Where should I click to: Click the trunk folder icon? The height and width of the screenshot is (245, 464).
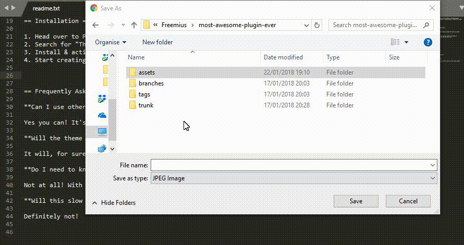[132, 105]
